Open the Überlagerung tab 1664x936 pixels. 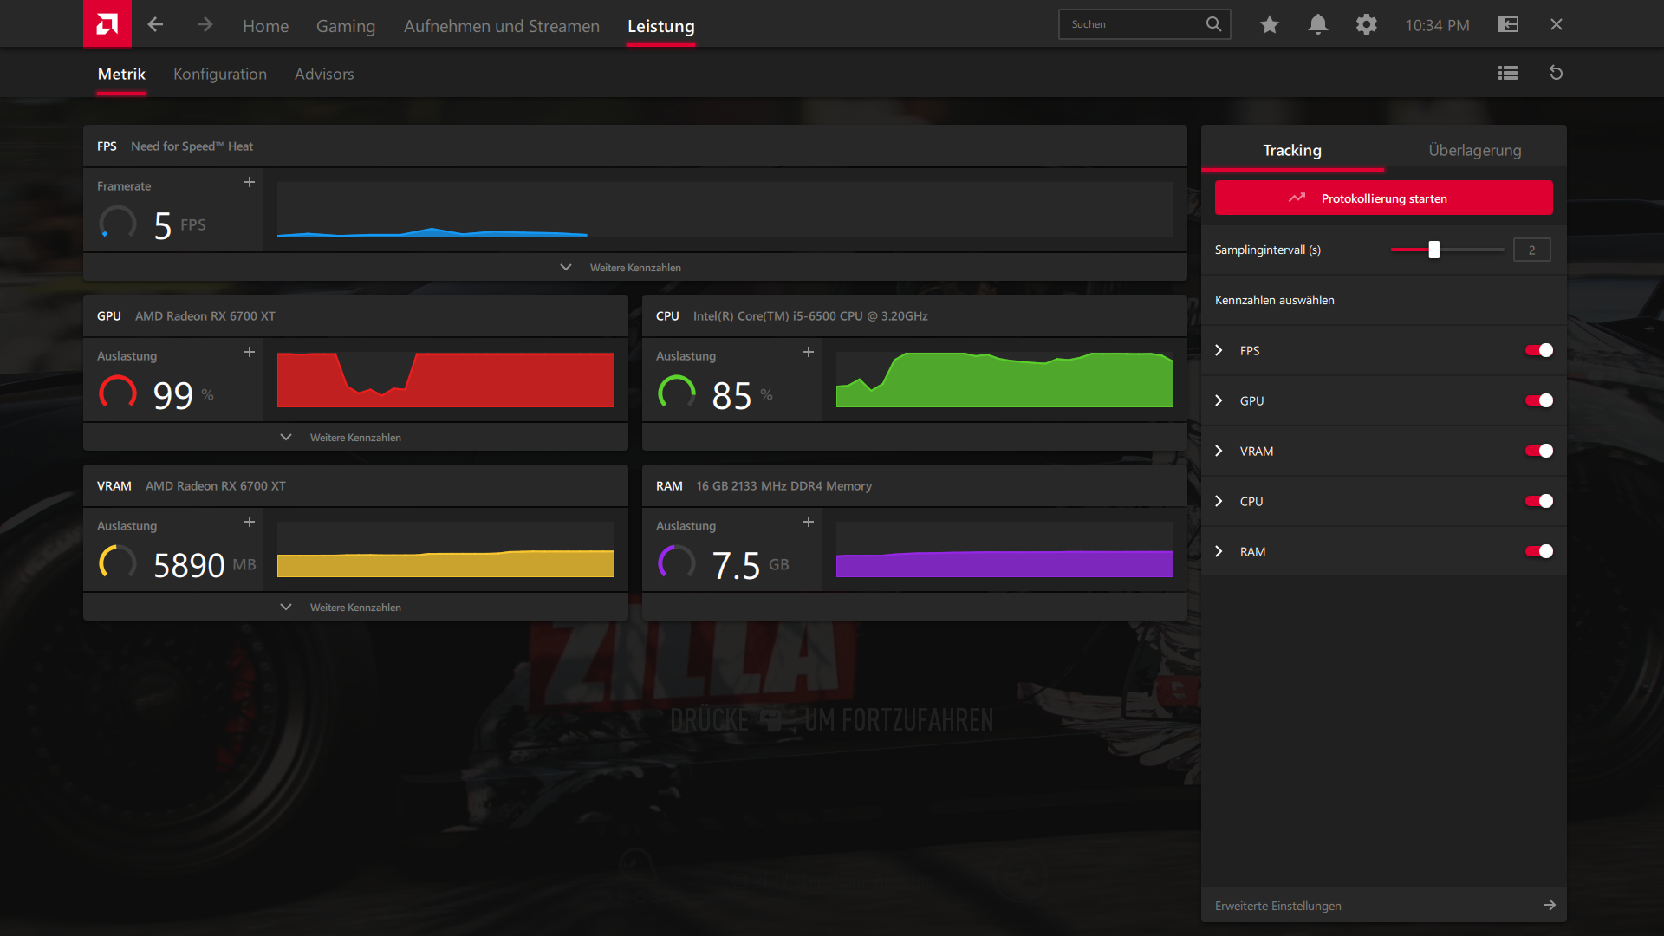pos(1474,150)
